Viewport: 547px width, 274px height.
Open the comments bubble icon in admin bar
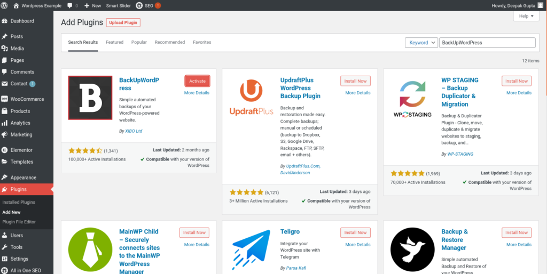pyautogui.click(x=71, y=5)
